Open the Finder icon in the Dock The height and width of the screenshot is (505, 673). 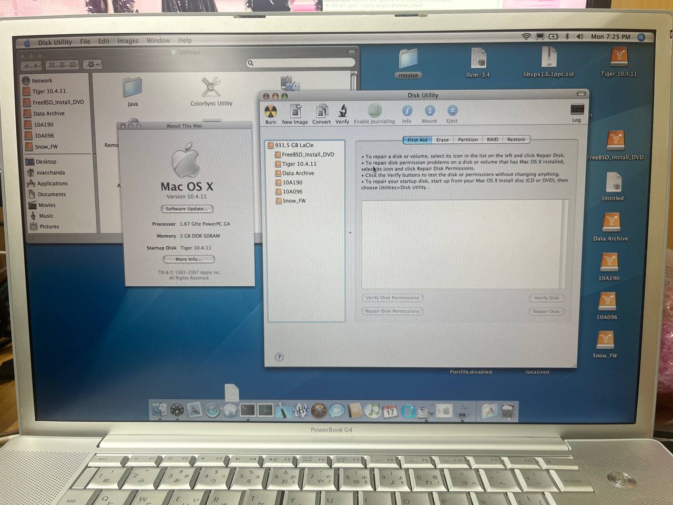click(x=160, y=410)
